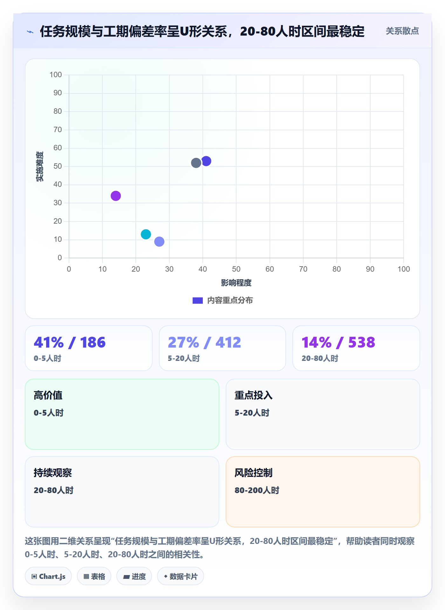Viewport: 445px width, 610px height.
Task: Select the 高价值 quadrant card
Action: coord(122,414)
